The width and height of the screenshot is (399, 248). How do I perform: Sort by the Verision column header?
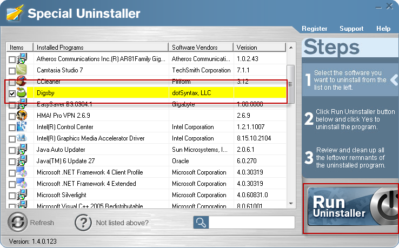260,48
